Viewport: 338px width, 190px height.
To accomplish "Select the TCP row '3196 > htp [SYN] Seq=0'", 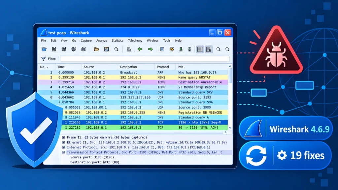I will [145, 122].
